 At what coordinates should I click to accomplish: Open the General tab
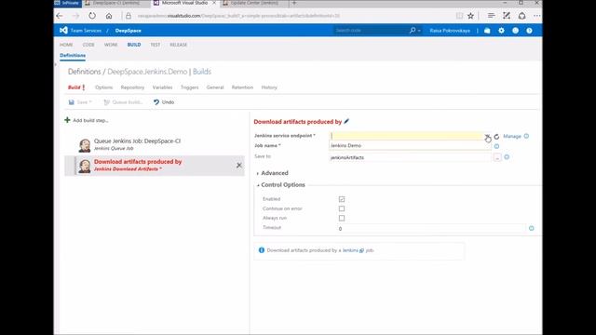[x=215, y=87]
